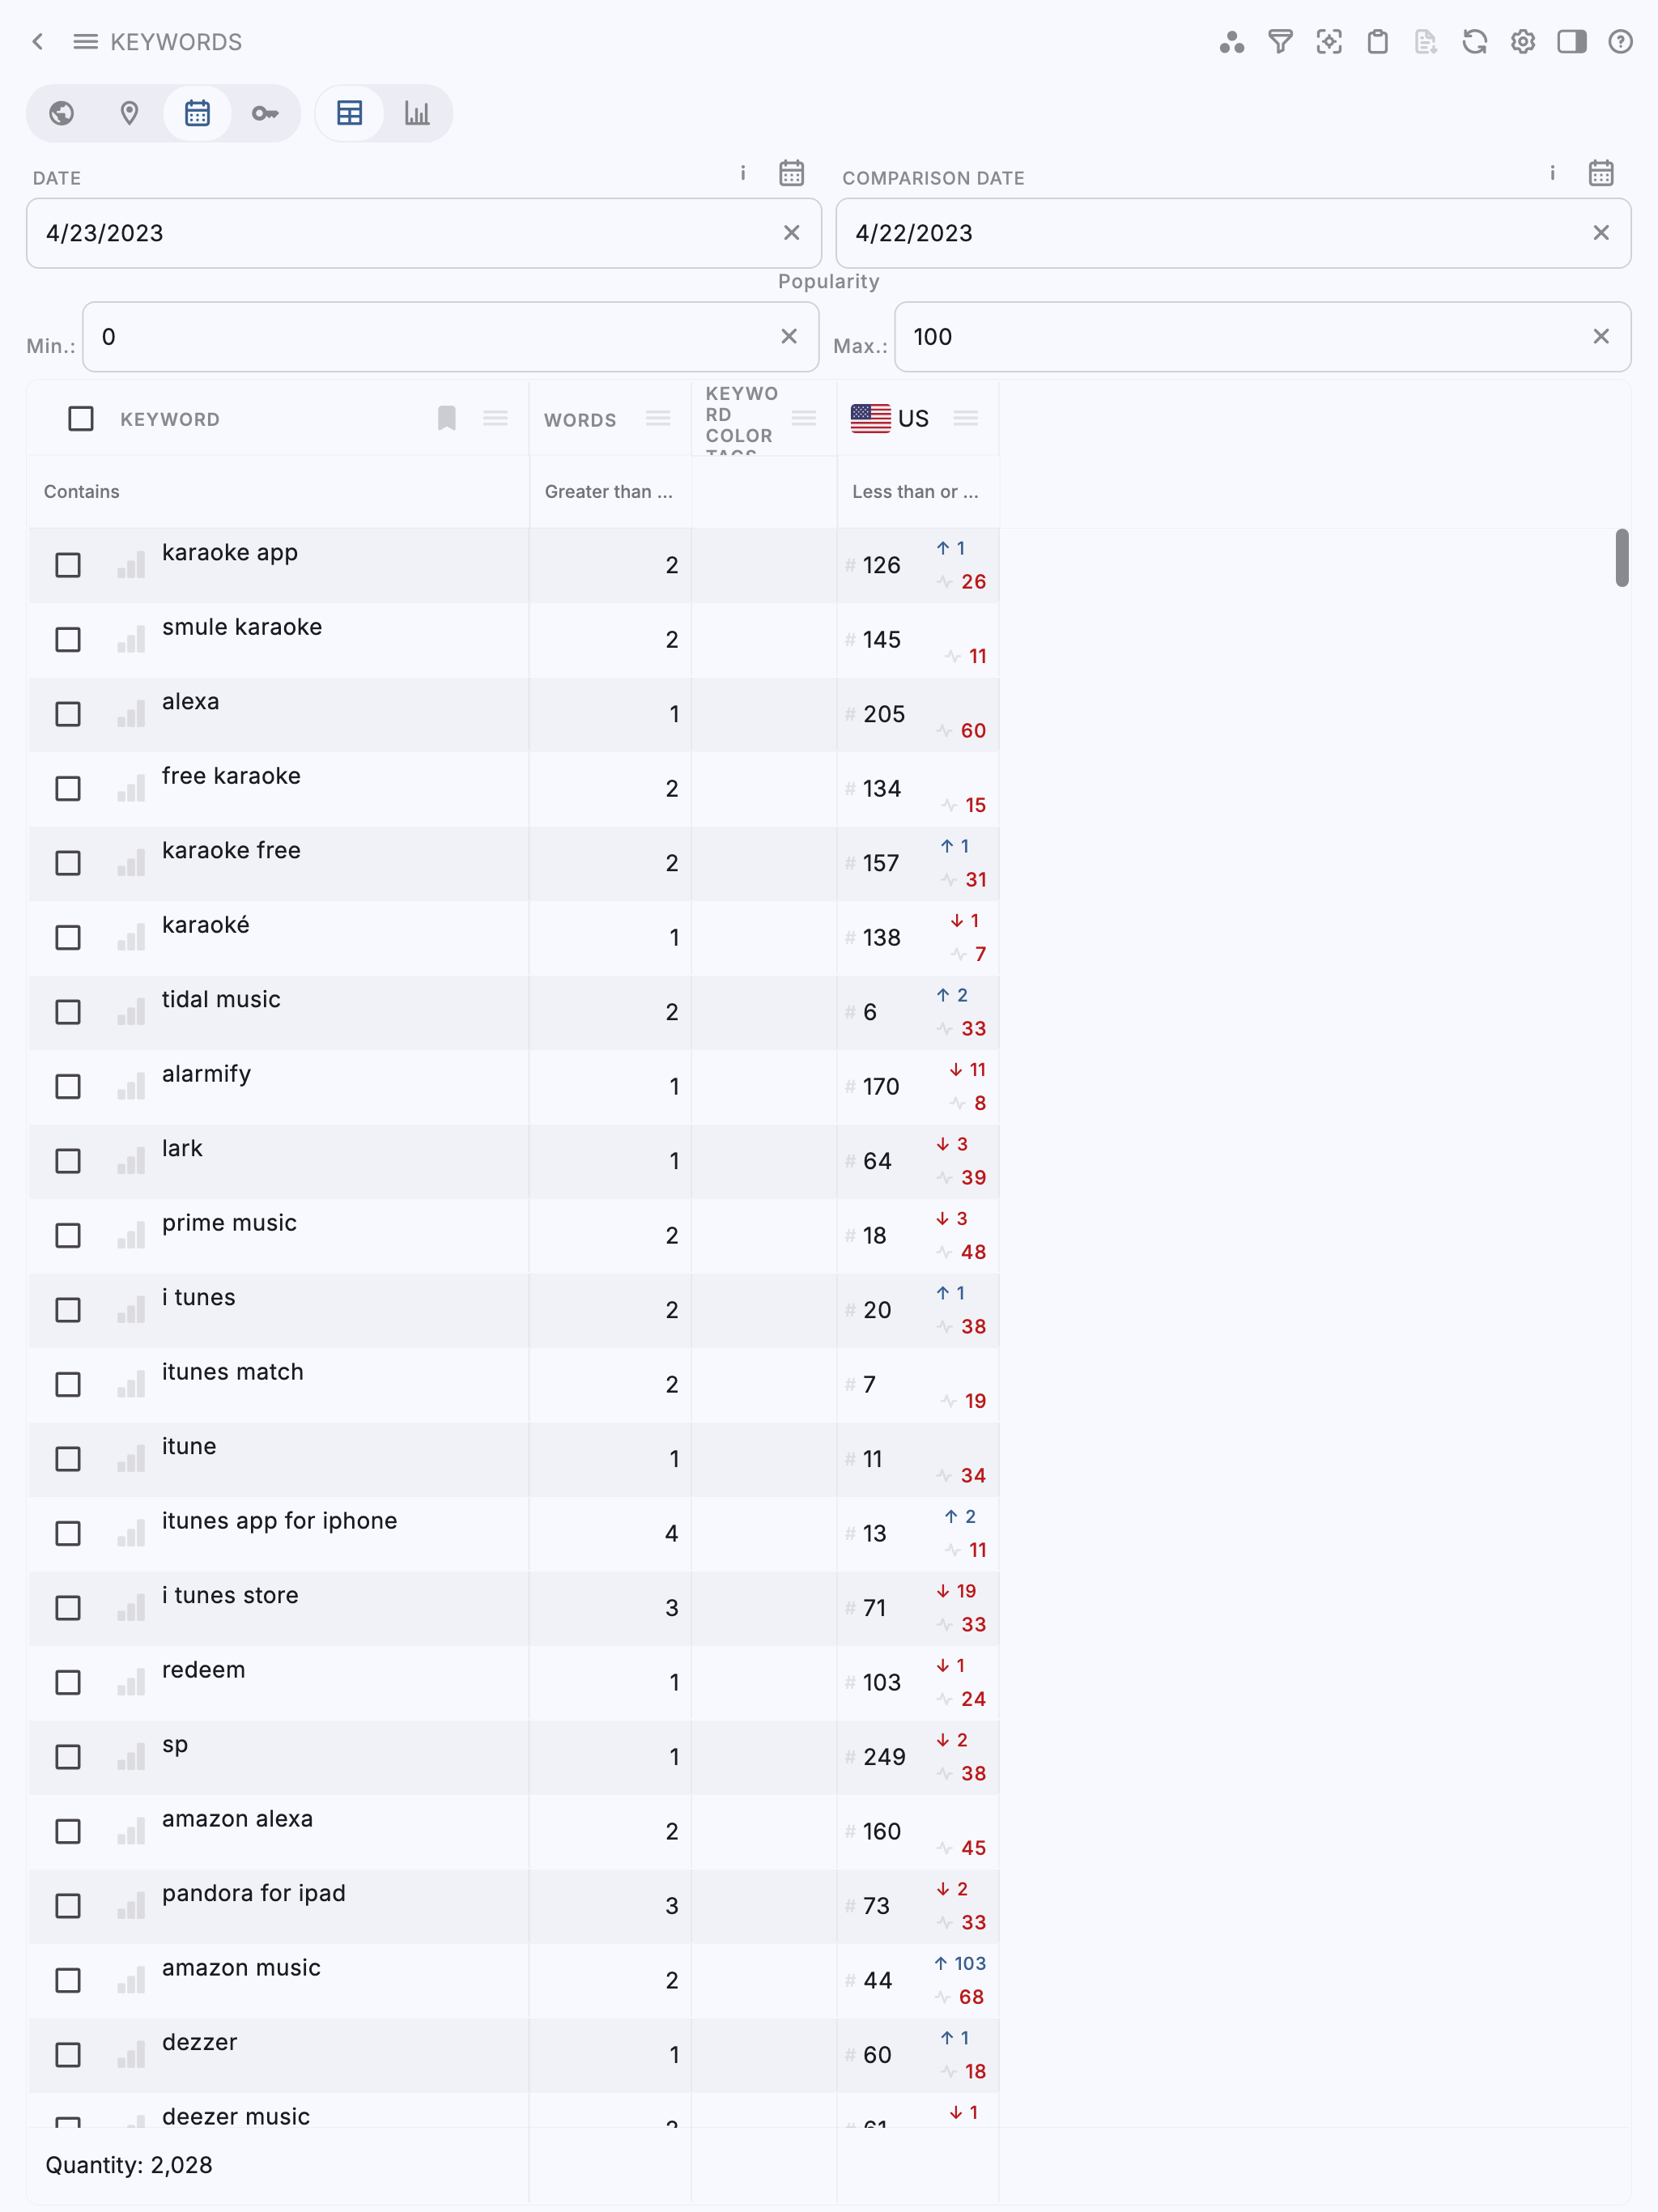Go back using the left chevron

[x=38, y=42]
